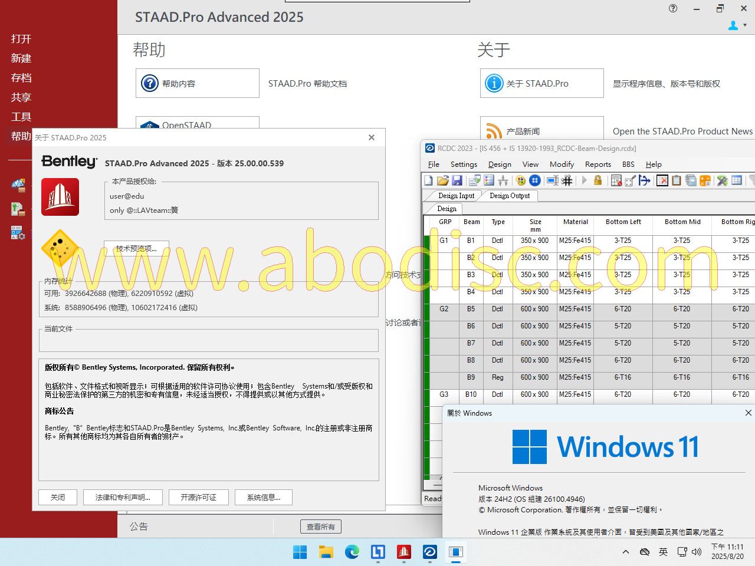Open RCDC Modify menu

point(562,164)
